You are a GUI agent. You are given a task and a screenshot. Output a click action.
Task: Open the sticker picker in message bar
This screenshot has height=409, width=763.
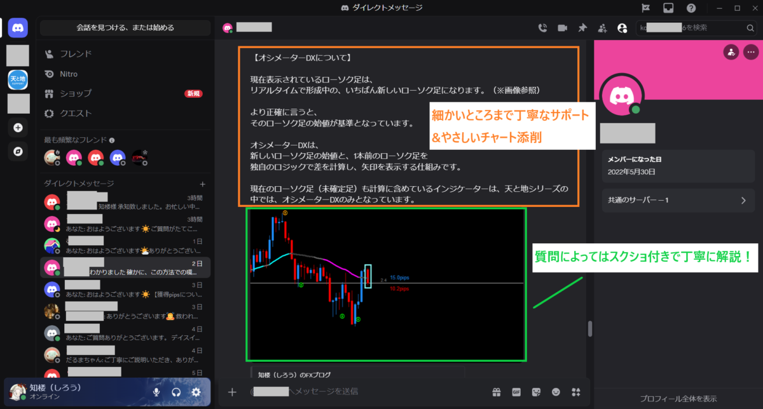(536, 392)
